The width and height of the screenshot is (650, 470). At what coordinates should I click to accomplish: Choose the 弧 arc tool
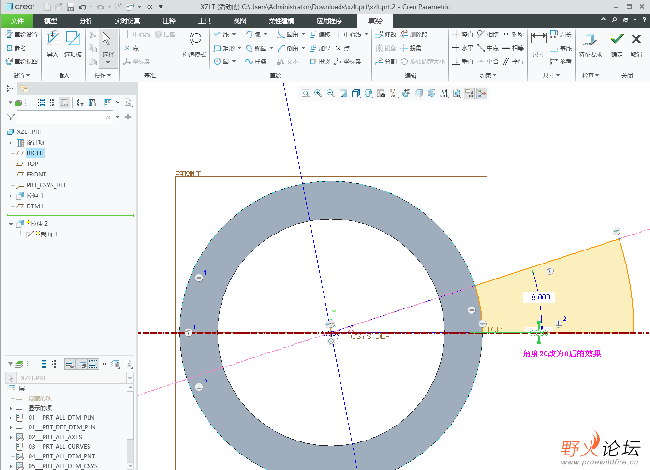253,35
